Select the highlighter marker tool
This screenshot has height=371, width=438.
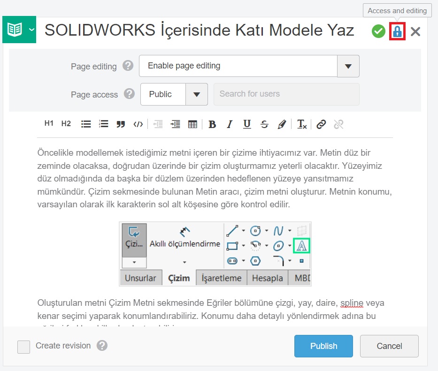282,124
